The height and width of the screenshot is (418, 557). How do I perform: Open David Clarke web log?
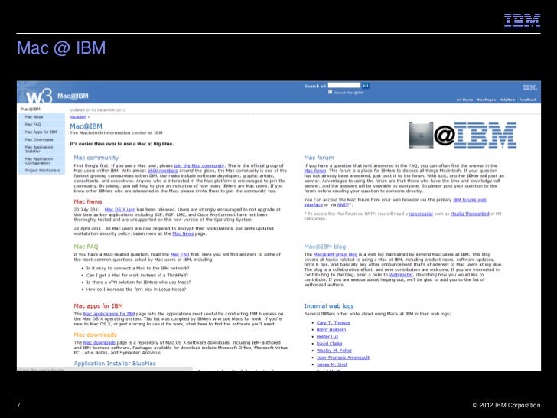click(329, 344)
